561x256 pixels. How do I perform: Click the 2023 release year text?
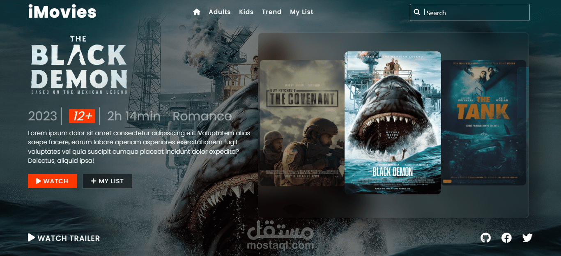(42, 116)
